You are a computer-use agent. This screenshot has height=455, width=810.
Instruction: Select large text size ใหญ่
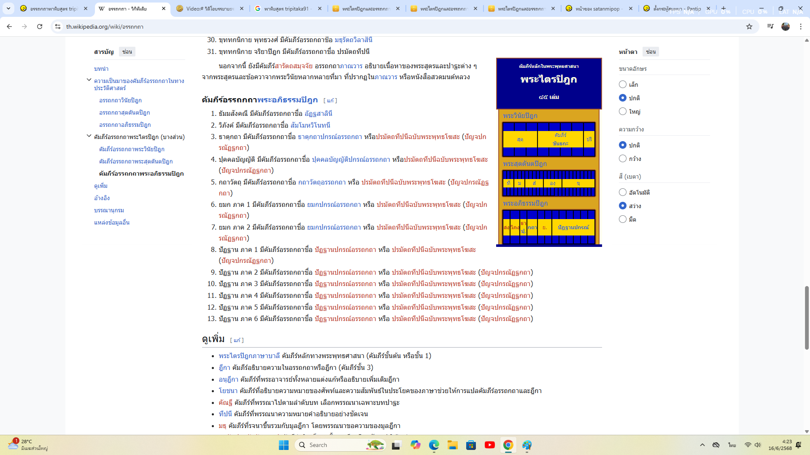623,111
